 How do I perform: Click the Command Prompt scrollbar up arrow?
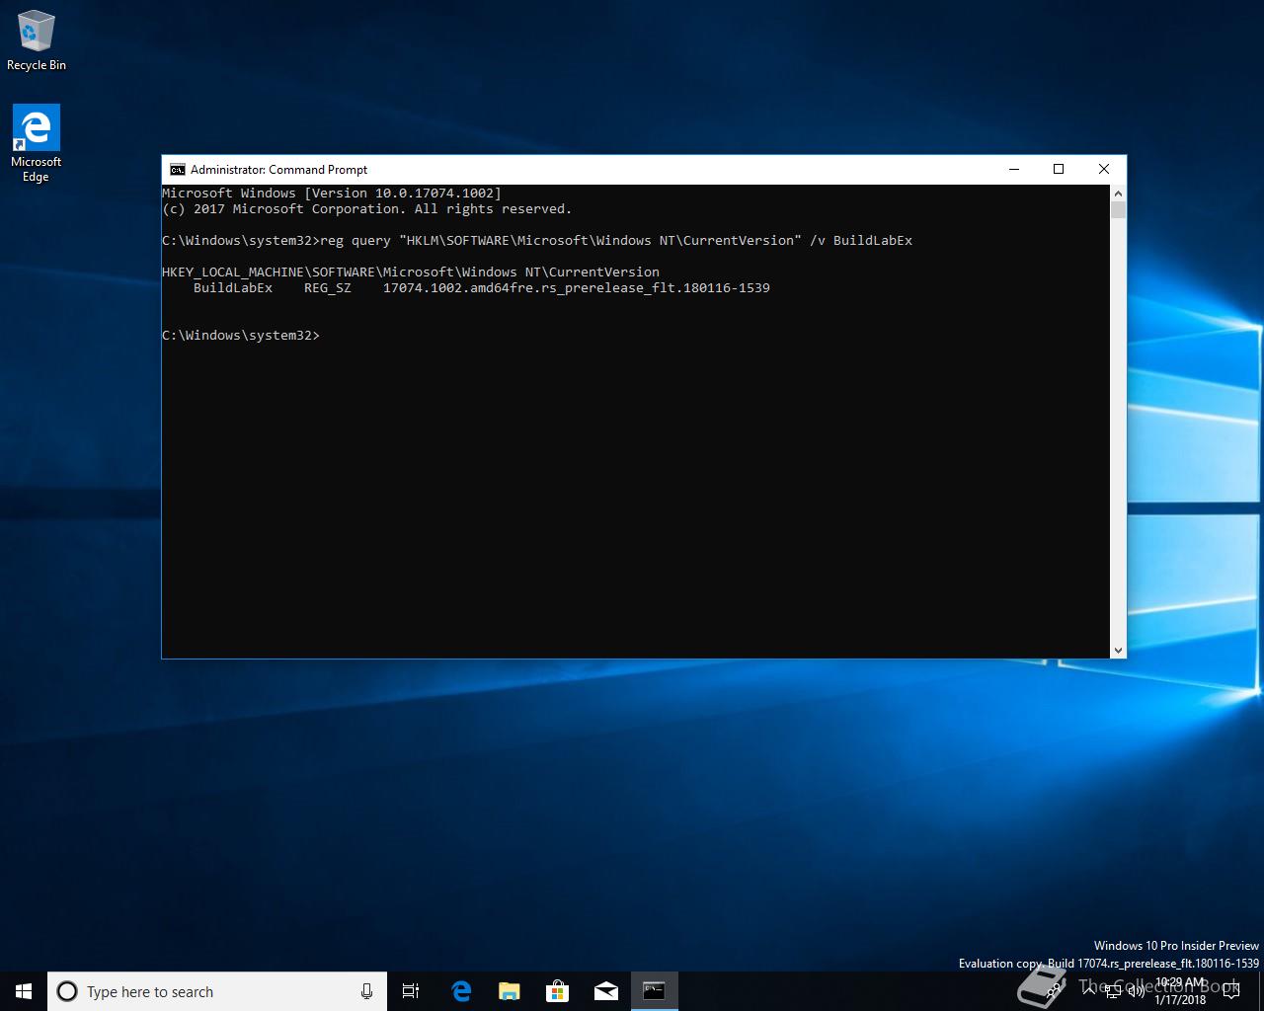pos(1118,194)
